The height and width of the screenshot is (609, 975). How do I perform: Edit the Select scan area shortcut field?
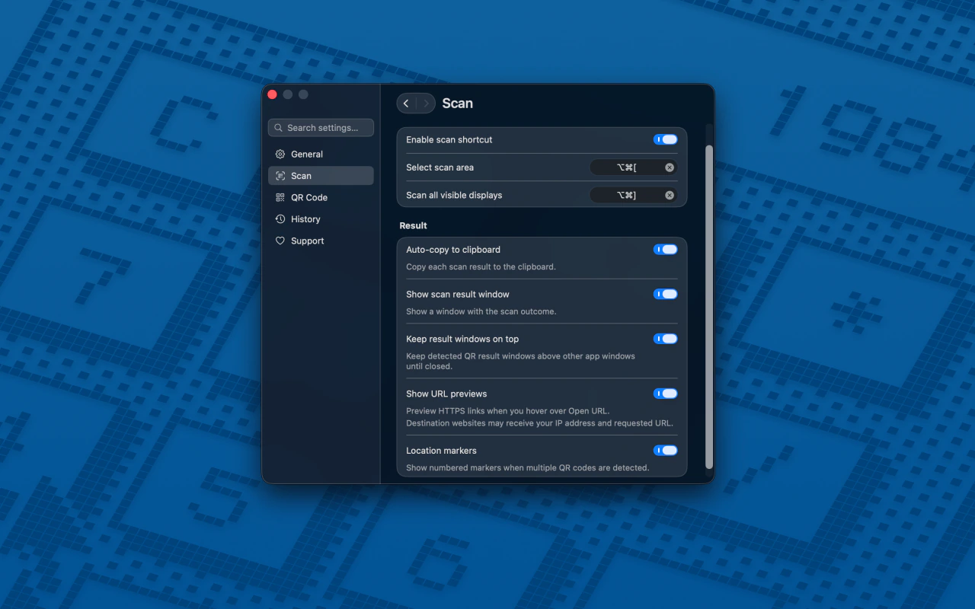point(634,167)
